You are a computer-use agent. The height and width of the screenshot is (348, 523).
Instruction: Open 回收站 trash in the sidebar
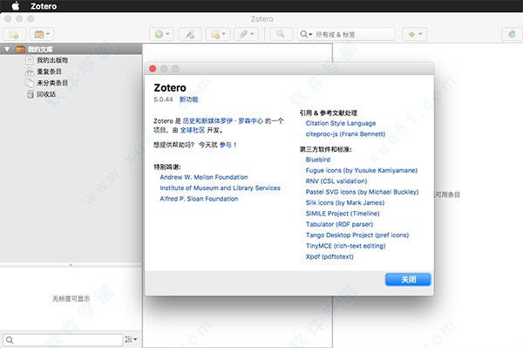pos(46,94)
